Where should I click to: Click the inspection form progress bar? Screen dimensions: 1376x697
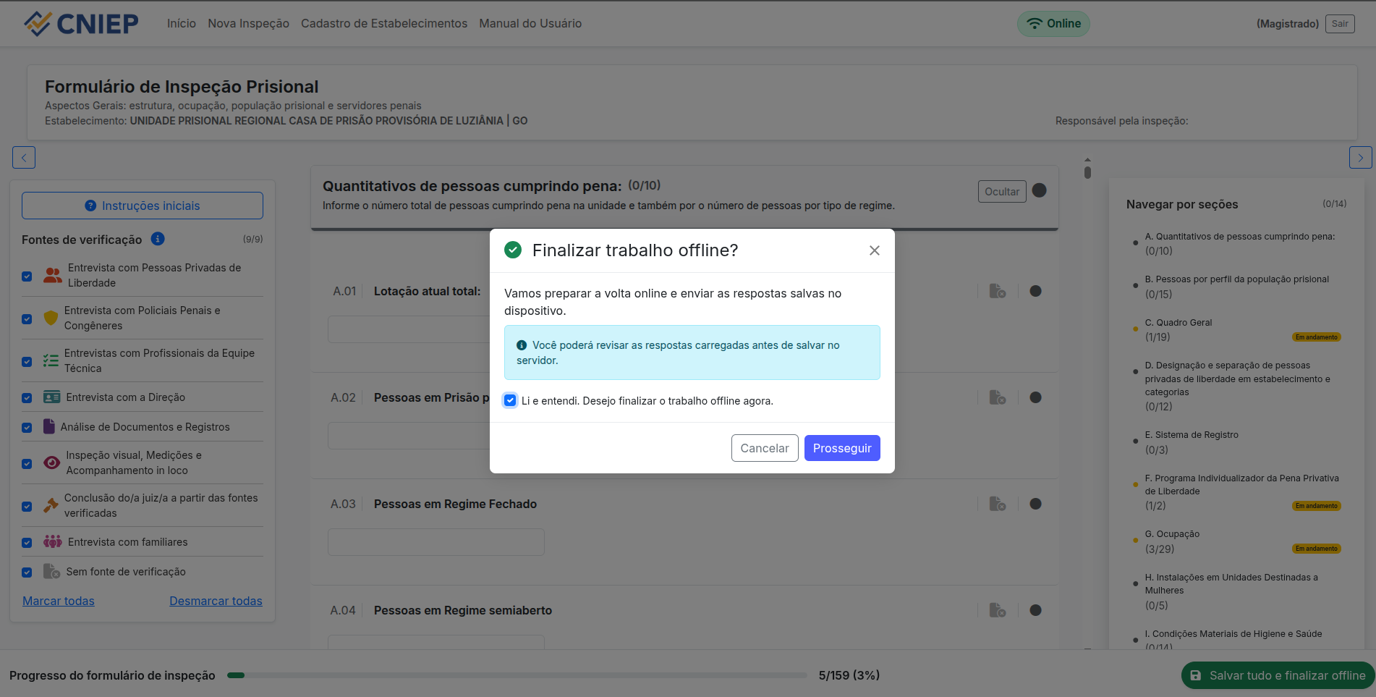pyautogui.click(x=517, y=675)
